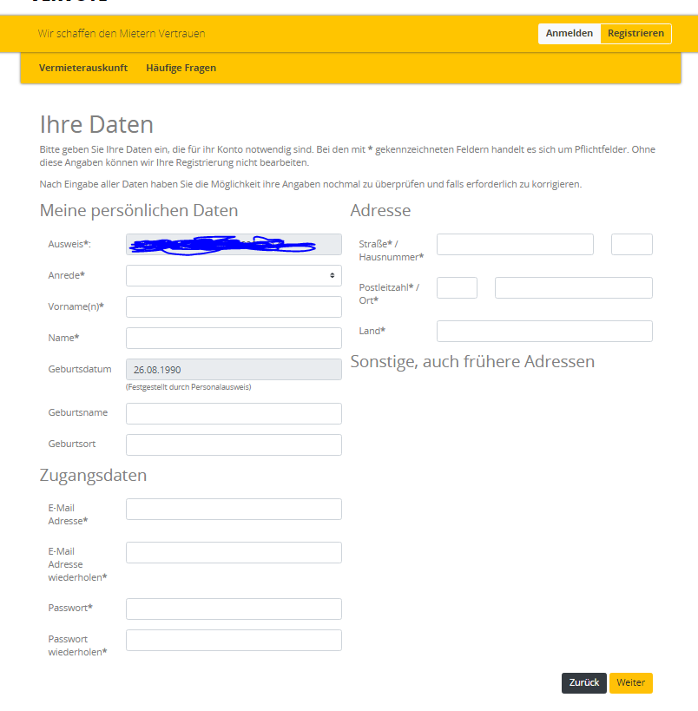Click the Ort input field
698x711 pixels.
click(x=573, y=287)
